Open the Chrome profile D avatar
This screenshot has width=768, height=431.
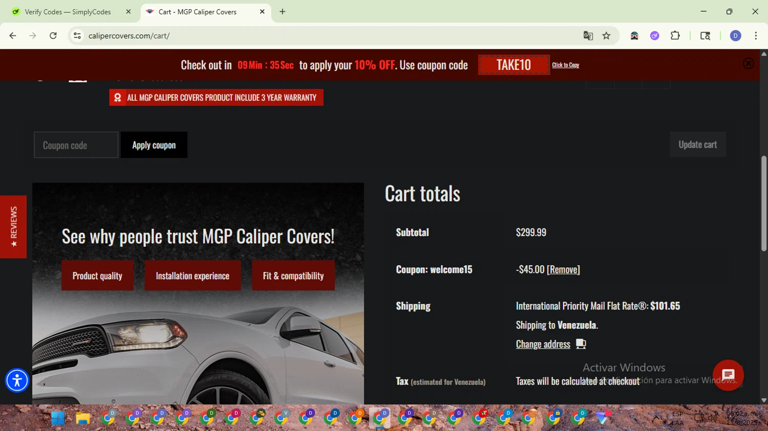735,36
